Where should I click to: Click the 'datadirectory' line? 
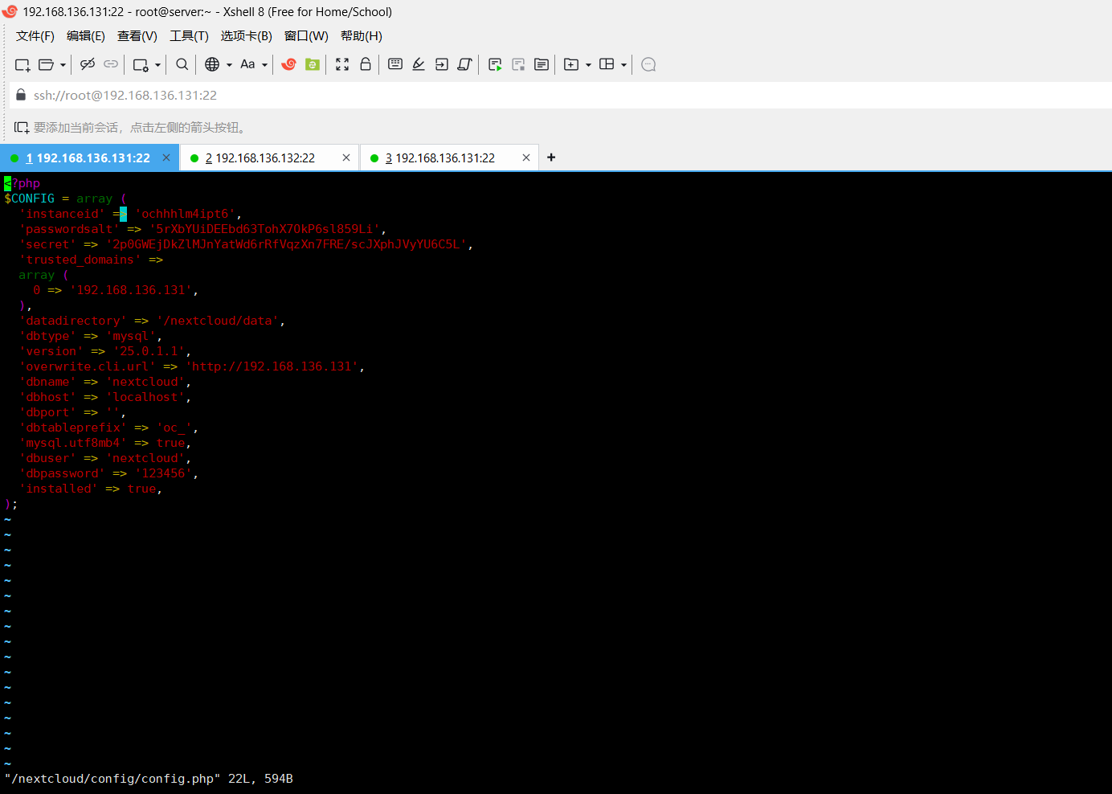[x=153, y=321]
